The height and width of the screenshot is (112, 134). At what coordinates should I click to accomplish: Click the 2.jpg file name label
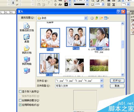[49, 75]
